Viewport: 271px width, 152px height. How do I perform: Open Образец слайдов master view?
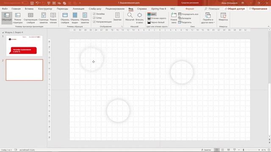65,18
